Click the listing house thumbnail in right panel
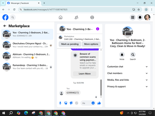Screen dimensions: 155x116 tap(127, 32)
